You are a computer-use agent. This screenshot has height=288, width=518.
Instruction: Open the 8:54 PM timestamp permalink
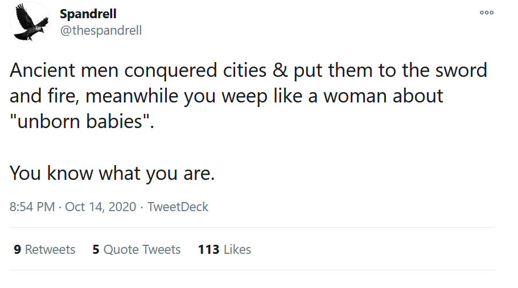tap(32, 207)
